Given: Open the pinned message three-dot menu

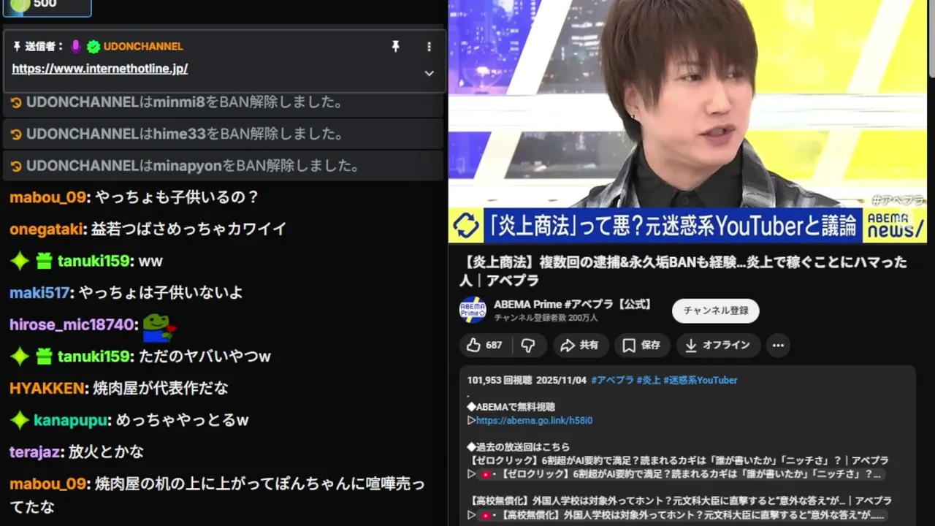Looking at the screenshot, I should [429, 46].
